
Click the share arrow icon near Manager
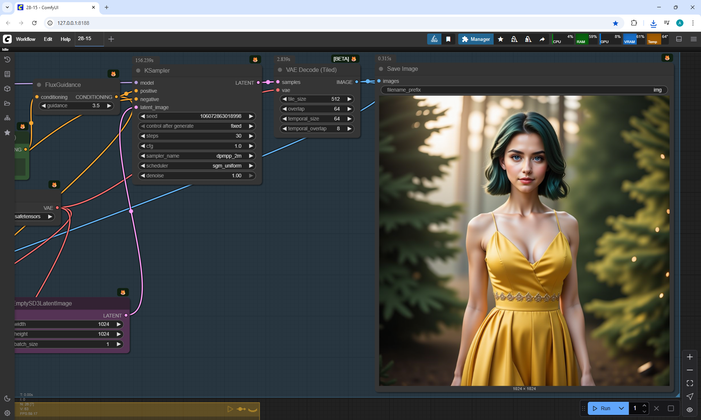pos(542,39)
